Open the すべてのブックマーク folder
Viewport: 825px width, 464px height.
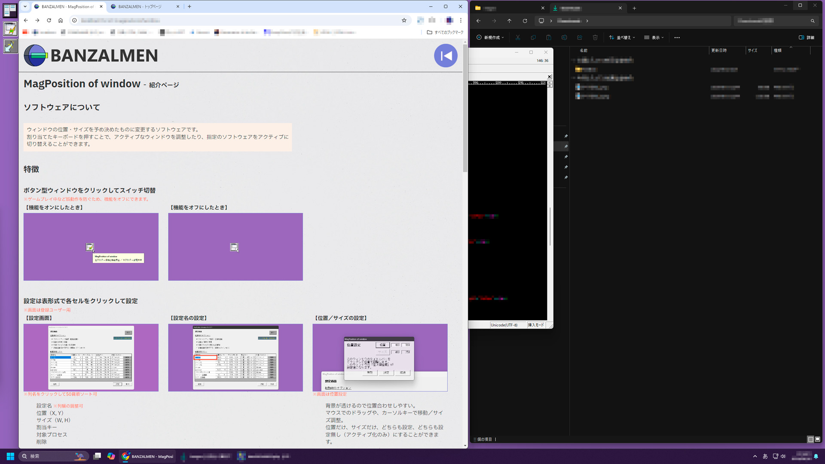[445, 32]
